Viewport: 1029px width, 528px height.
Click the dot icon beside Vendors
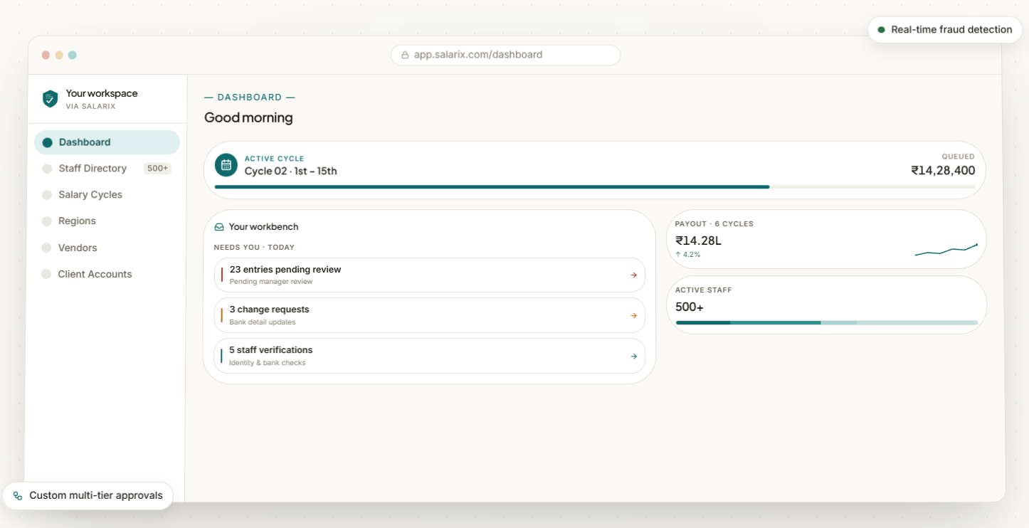click(46, 248)
